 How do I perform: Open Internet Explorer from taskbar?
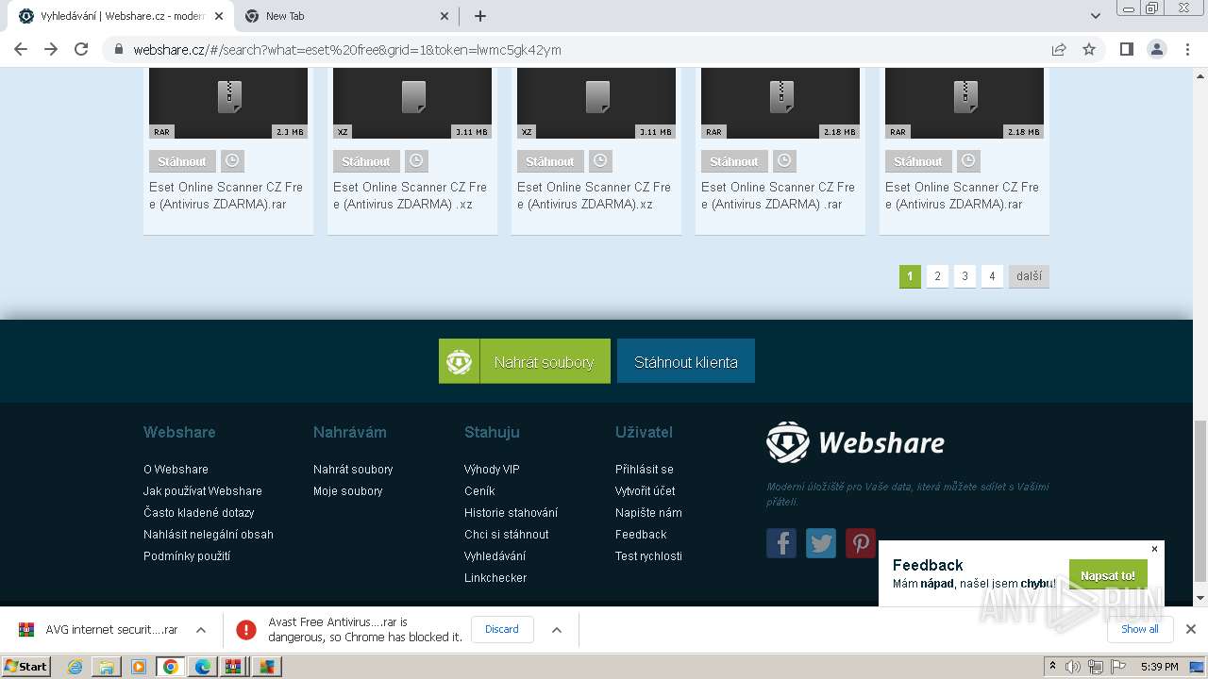pos(75,667)
